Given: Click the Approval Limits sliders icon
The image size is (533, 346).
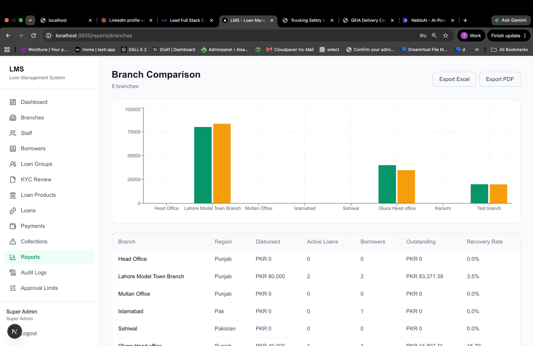Looking at the screenshot, I should (13, 288).
